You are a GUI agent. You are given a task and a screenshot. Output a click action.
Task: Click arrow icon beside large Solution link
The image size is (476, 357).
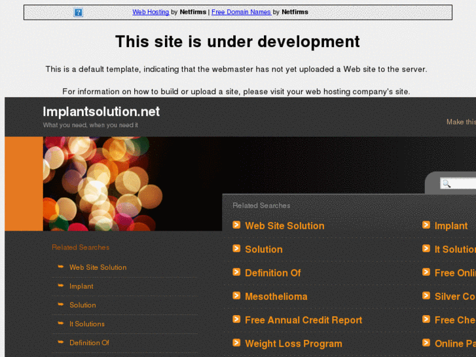click(236, 248)
